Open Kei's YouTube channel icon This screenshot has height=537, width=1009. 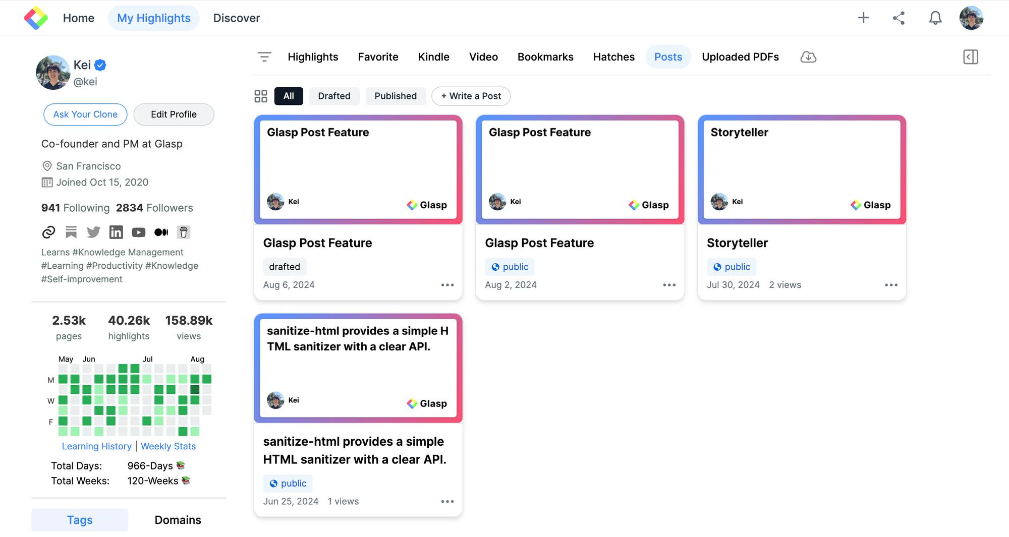(139, 232)
